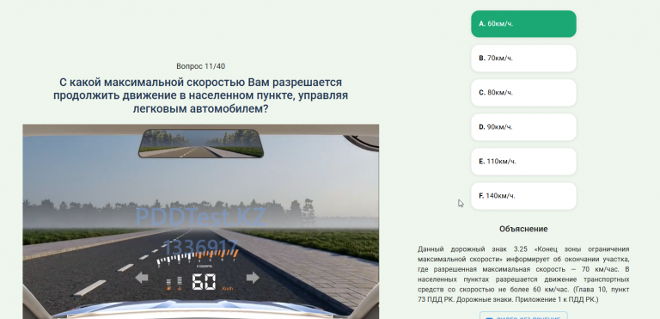Click the 'Вопрос 11/40' counter text
Image resolution: width=660 pixels, height=319 pixels.
tap(201, 66)
